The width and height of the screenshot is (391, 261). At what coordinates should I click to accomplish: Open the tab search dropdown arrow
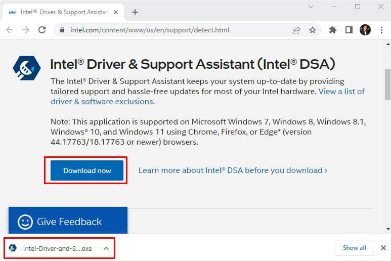[x=311, y=7]
